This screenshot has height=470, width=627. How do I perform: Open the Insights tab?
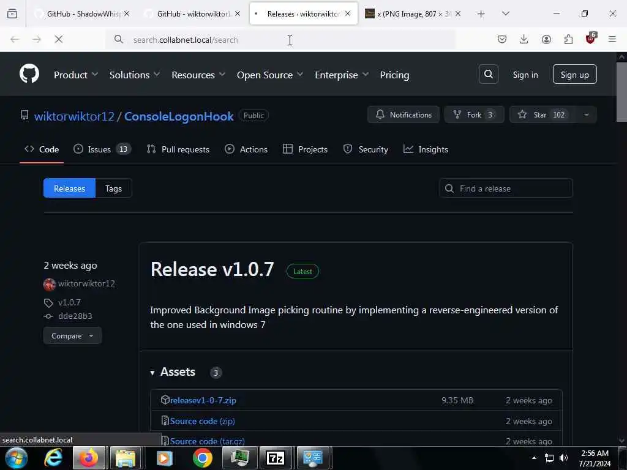426,149
